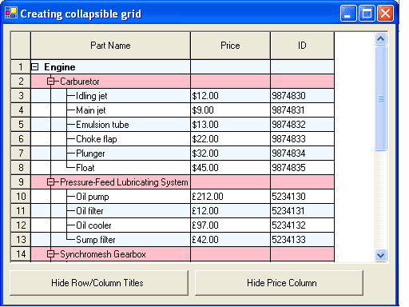Select row header 4

tap(21, 110)
